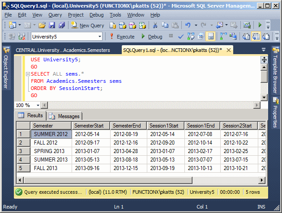
Task: Open the Edit menu
Action: pos(22,15)
